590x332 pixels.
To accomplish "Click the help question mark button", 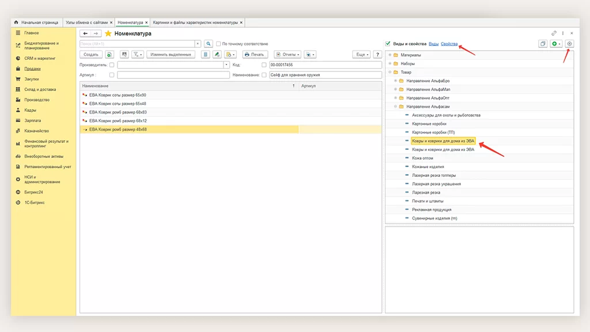I will pyautogui.click(x=377, y=54).
